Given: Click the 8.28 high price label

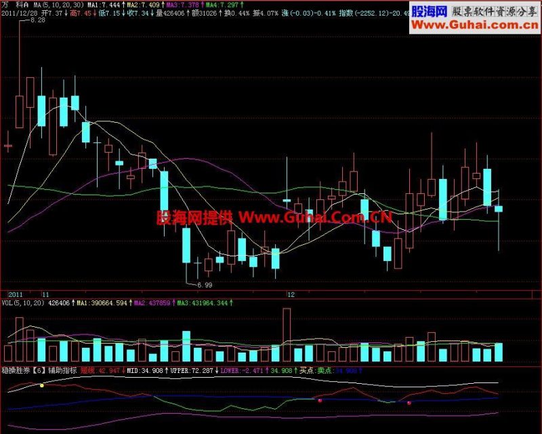Looking at the screenshot, I should click(x=38, y=20).
